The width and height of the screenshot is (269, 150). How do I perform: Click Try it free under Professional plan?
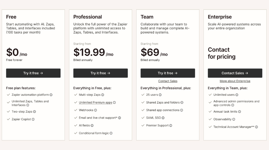pos(101,73)
